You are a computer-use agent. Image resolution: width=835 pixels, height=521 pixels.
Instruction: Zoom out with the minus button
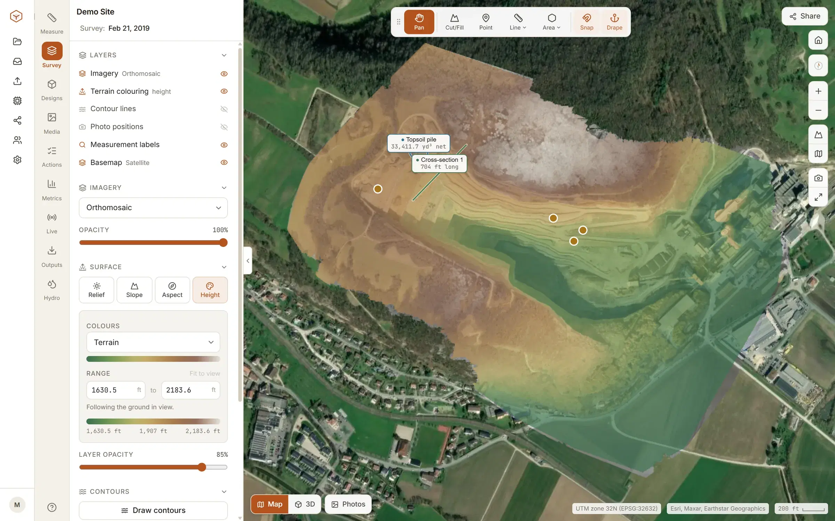point(818,110)
